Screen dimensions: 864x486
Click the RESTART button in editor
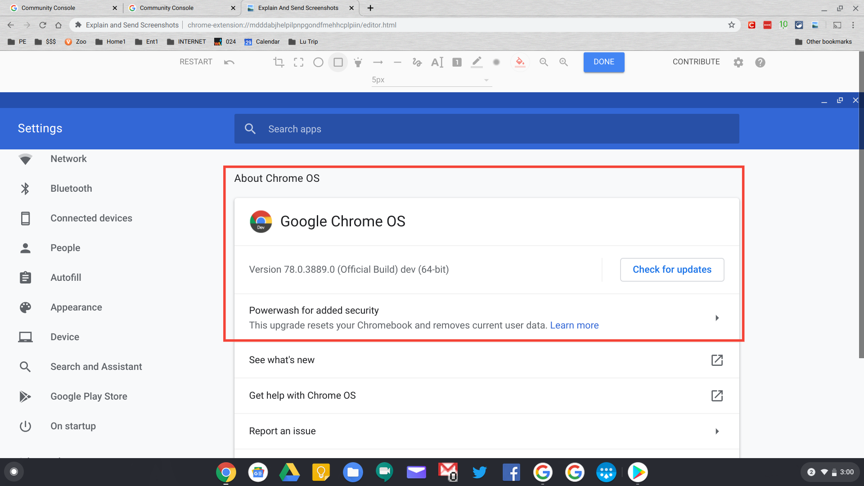point(196,62)
